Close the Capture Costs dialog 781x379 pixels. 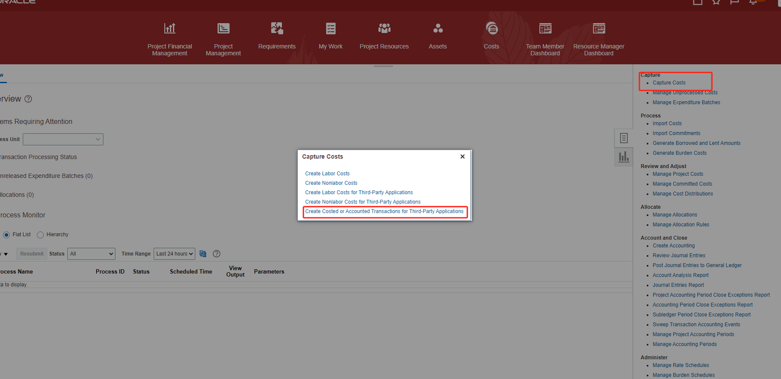pos(463,156)
